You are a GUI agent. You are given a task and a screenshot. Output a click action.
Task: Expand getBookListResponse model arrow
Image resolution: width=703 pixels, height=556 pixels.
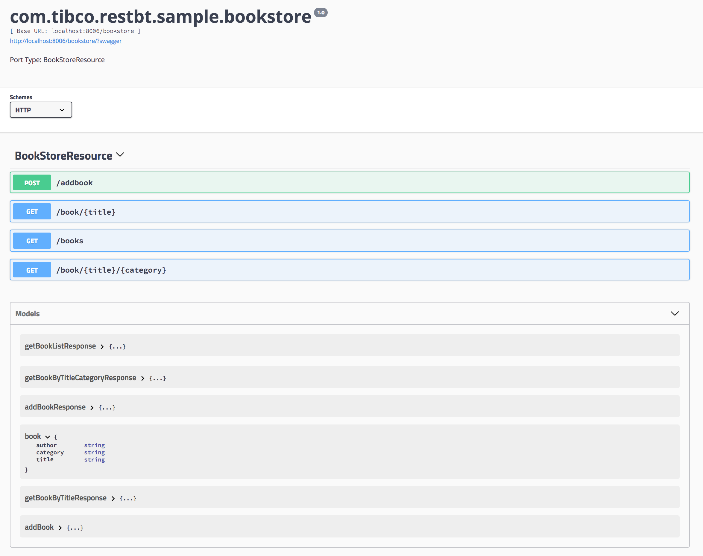102,347
